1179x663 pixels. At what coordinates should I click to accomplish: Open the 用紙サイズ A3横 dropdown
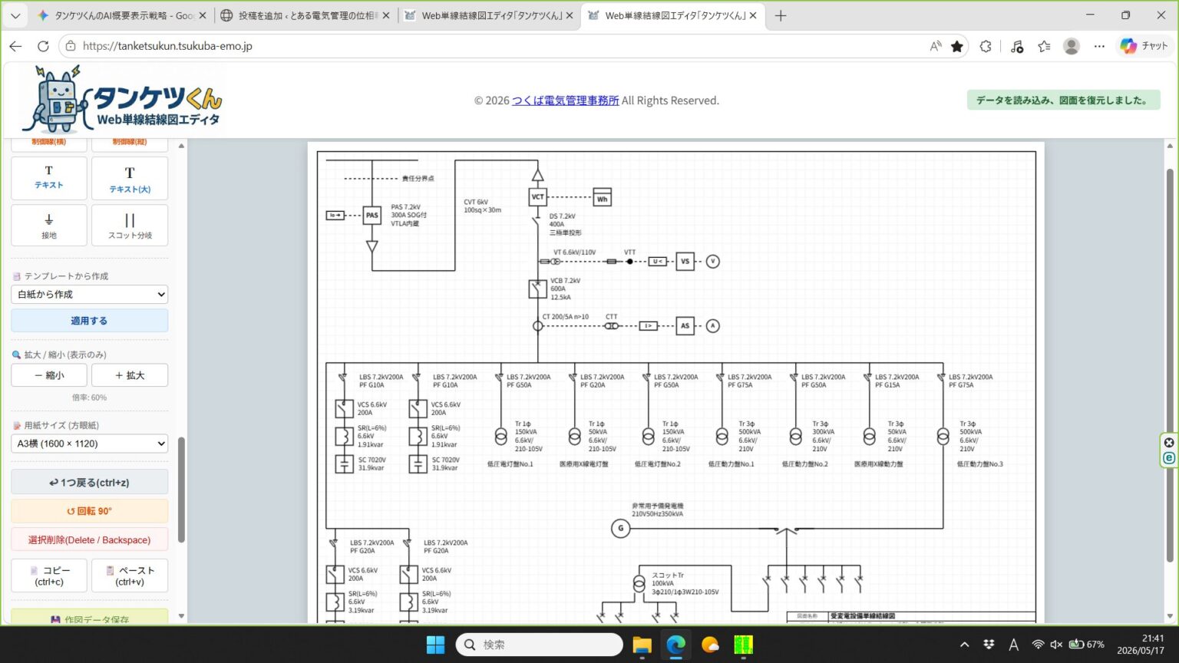click(90, 444)
